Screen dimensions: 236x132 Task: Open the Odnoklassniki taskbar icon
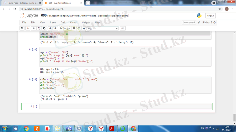click(37, 128)
